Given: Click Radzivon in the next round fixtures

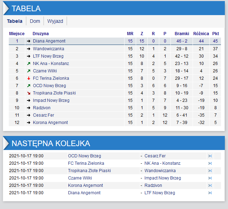Looking at the screenshot, I should pos(153,185).
